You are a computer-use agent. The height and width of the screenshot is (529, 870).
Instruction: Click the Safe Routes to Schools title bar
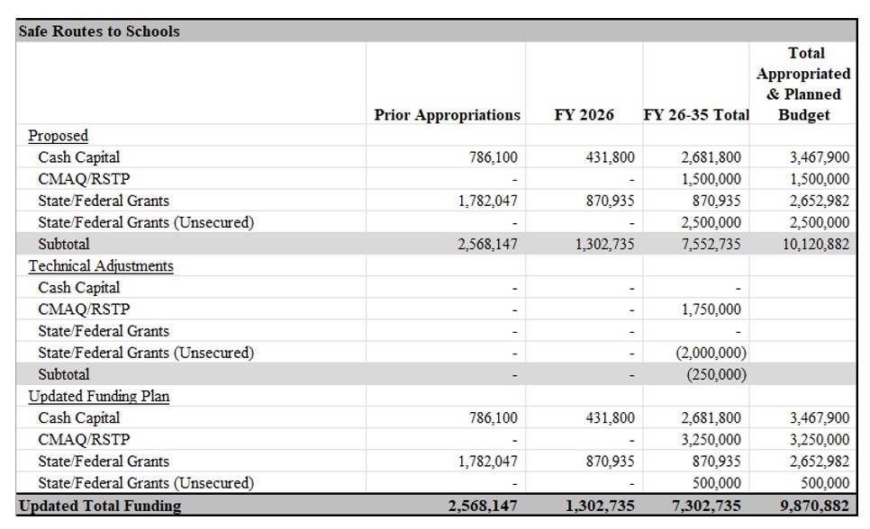99,31
